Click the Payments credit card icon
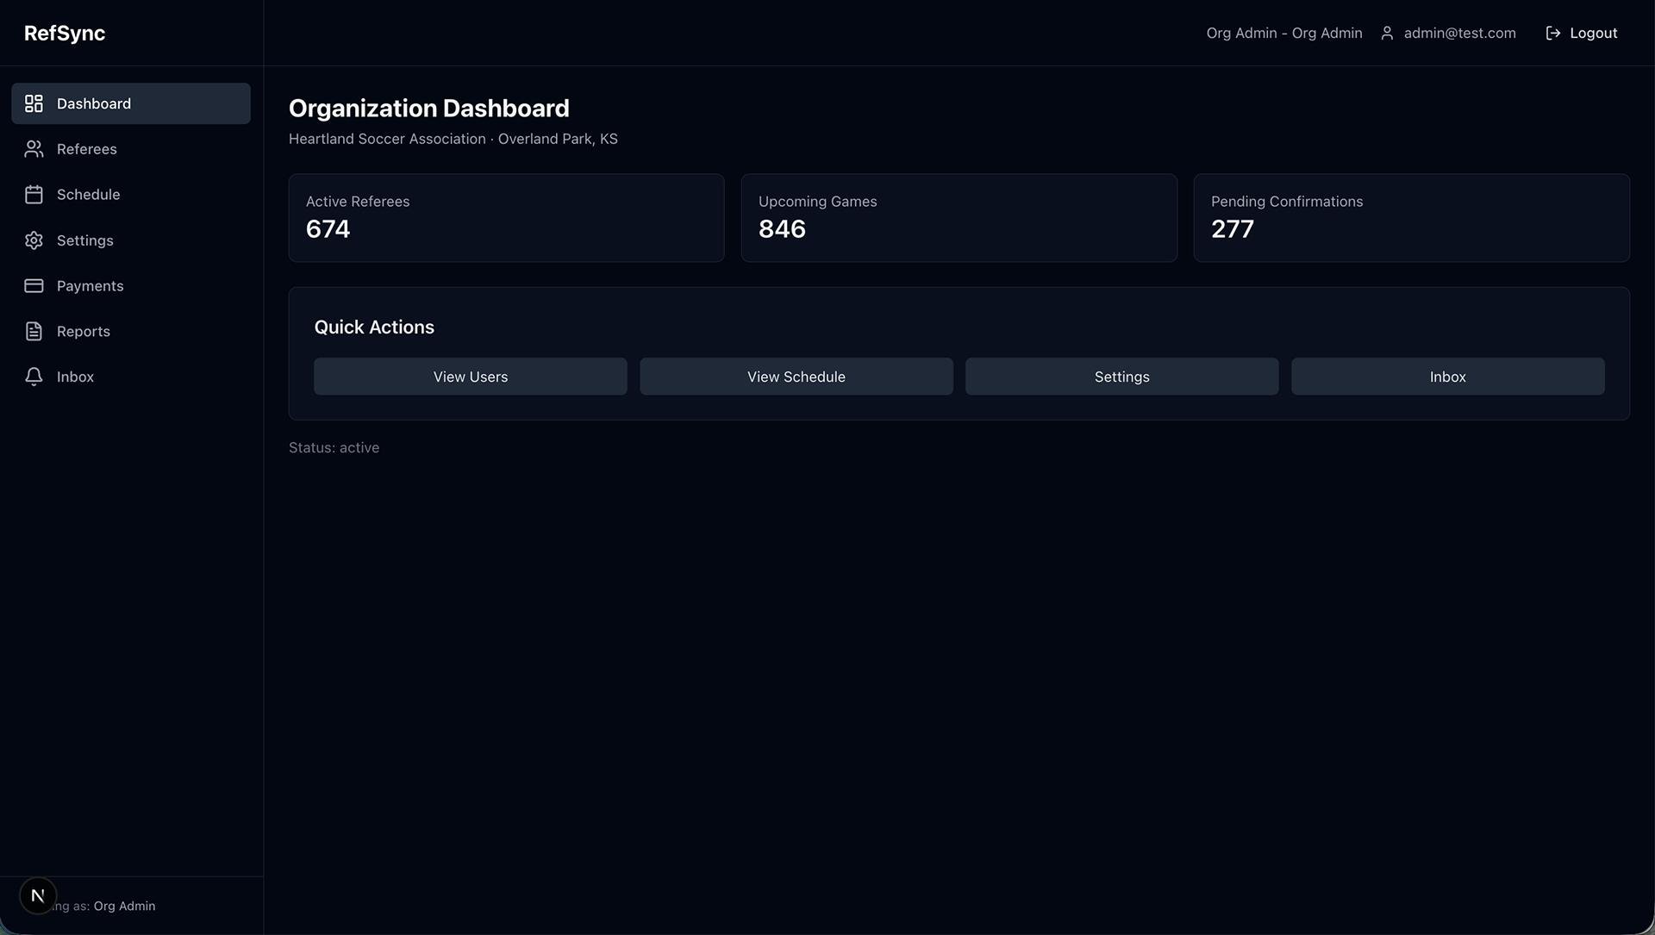The image size is (1655, 935). click(x=34, y=286)
